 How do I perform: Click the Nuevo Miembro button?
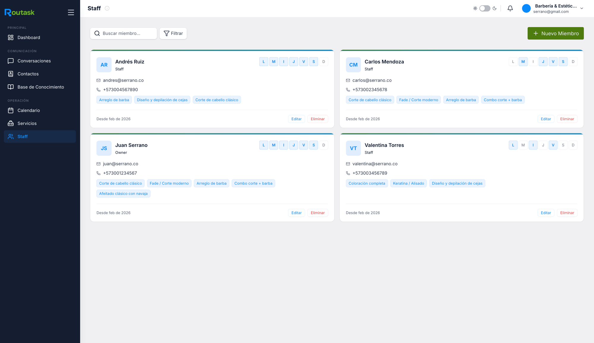(x=555, y=33)
